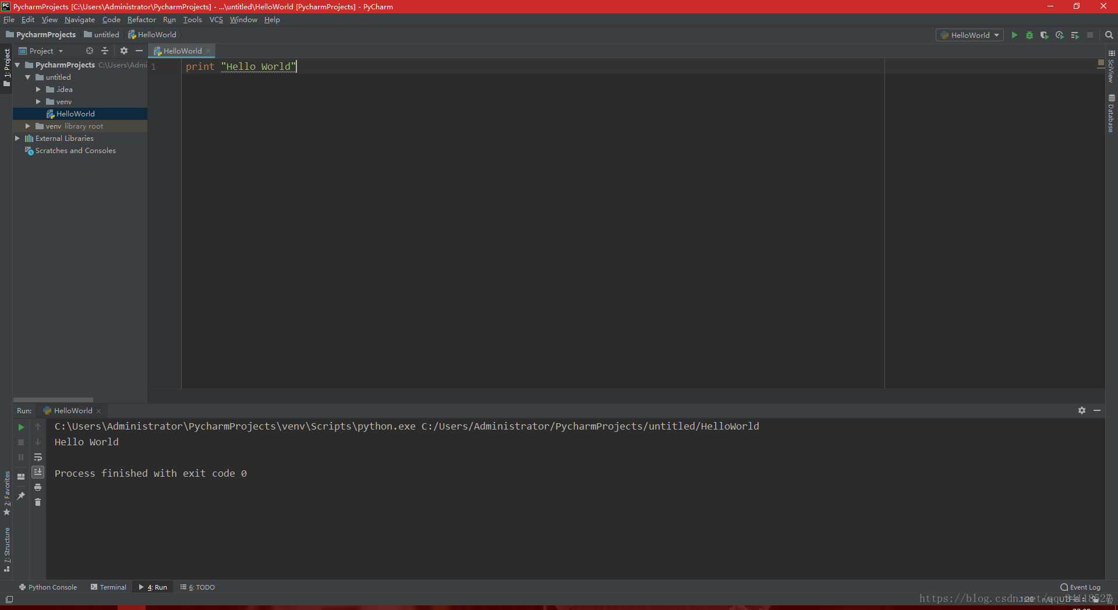
Task: Click the grey stop square in top toolbar
Action: point(1090,35)
